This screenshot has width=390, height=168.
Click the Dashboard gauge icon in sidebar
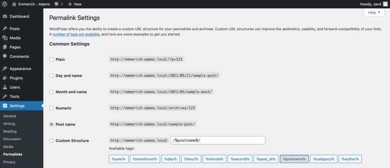[5, 17]
